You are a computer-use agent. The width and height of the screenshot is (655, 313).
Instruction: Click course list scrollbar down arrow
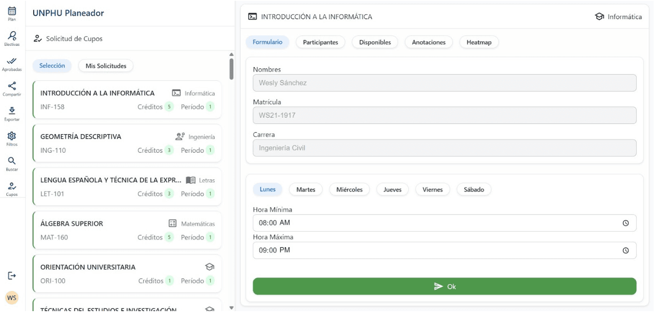click(x=231, y=308)
